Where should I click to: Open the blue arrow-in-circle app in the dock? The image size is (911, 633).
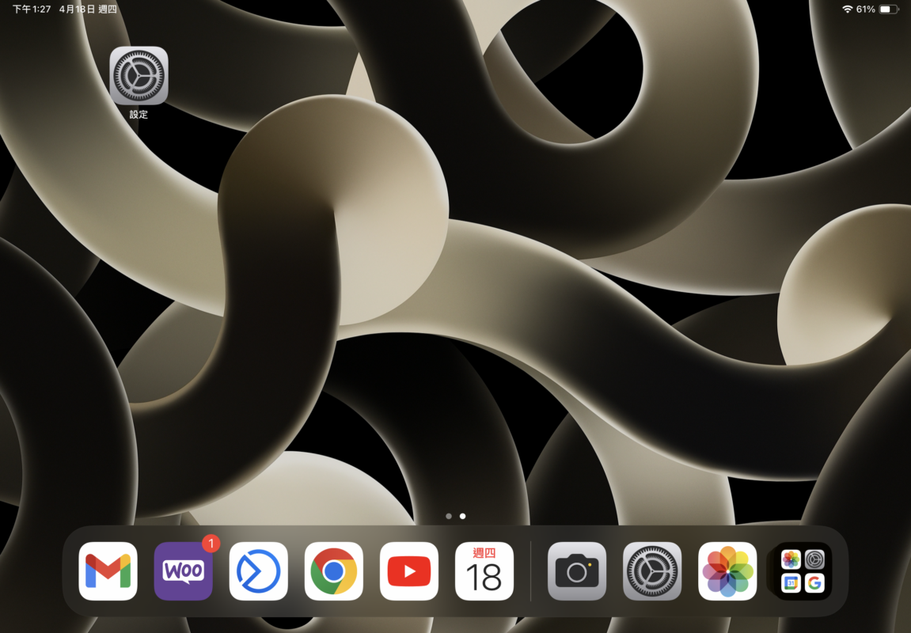point(259,570)
